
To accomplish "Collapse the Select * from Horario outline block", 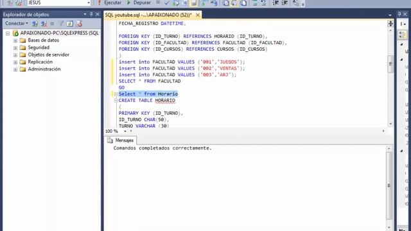I will click(x=116, y=94).
